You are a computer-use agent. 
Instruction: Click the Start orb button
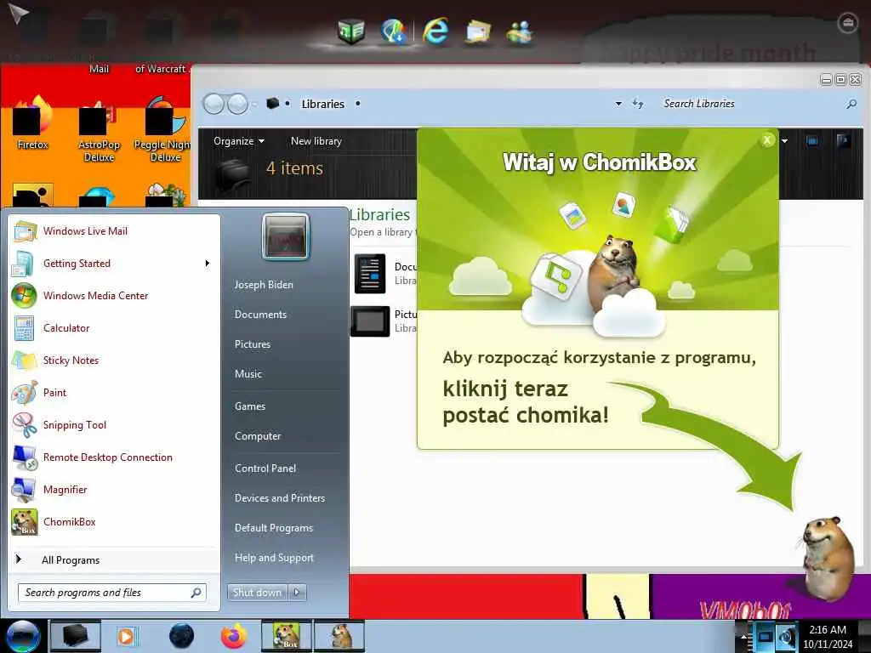click(x=23, y=636)
